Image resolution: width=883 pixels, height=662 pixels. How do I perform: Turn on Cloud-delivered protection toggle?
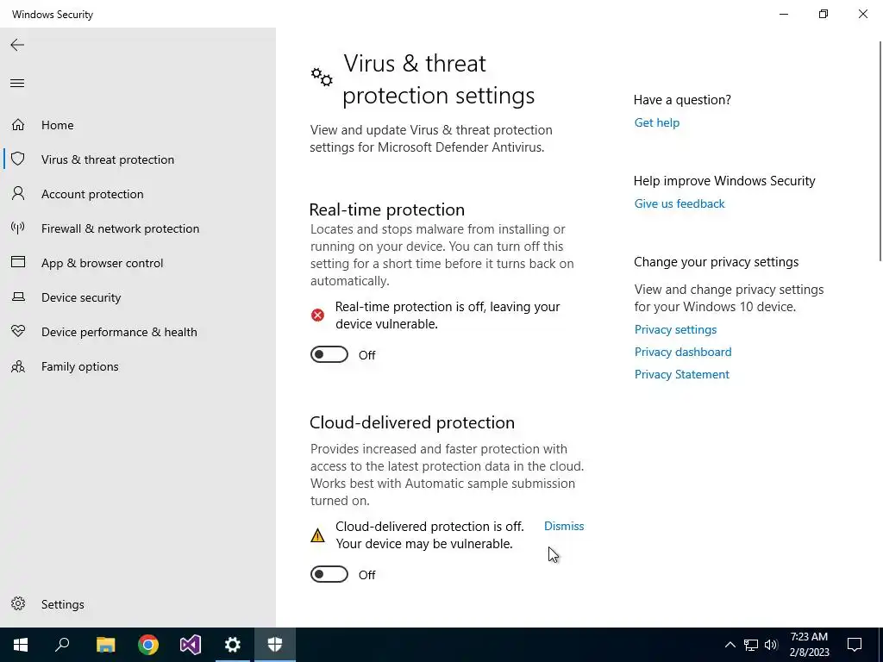[329, 574]
